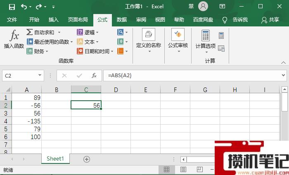Select column A header

tap(27, 90)
